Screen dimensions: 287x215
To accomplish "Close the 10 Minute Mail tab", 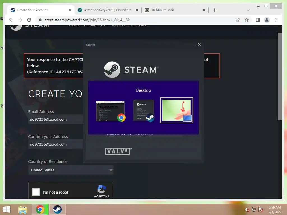I will tap(204, 10).
